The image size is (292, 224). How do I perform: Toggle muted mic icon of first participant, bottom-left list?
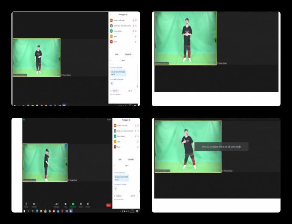click(x=136, y=126)
